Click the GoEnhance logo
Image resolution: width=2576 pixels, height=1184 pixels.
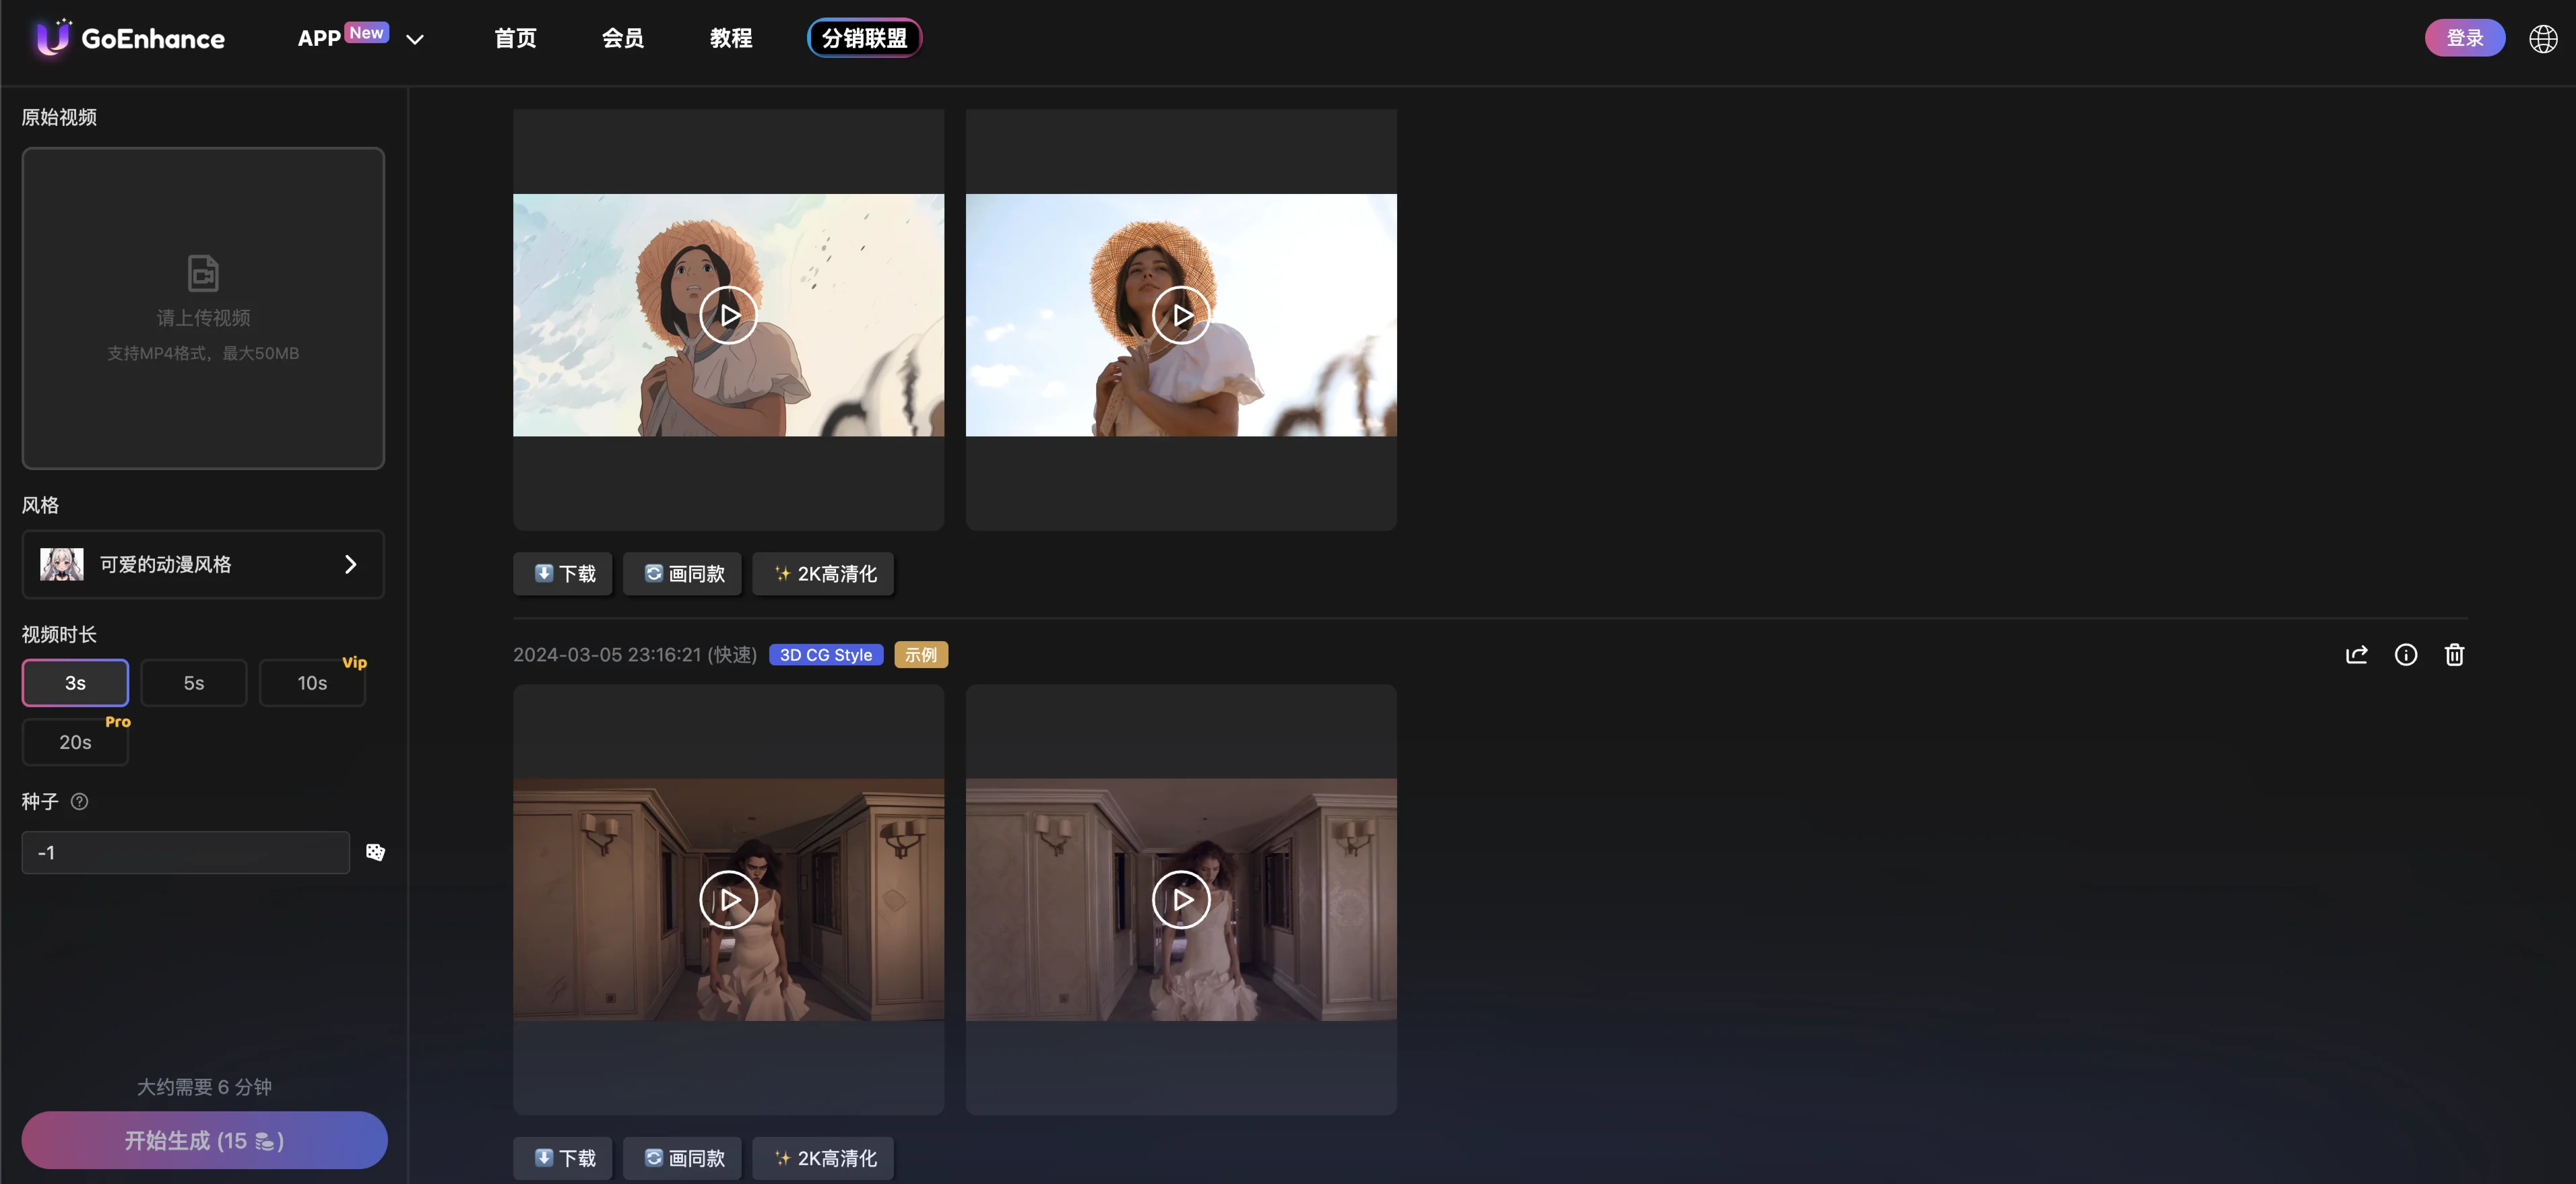[x=130, y=39]
